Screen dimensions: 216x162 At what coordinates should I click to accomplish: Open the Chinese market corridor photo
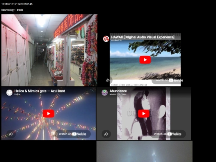(49, 50)
